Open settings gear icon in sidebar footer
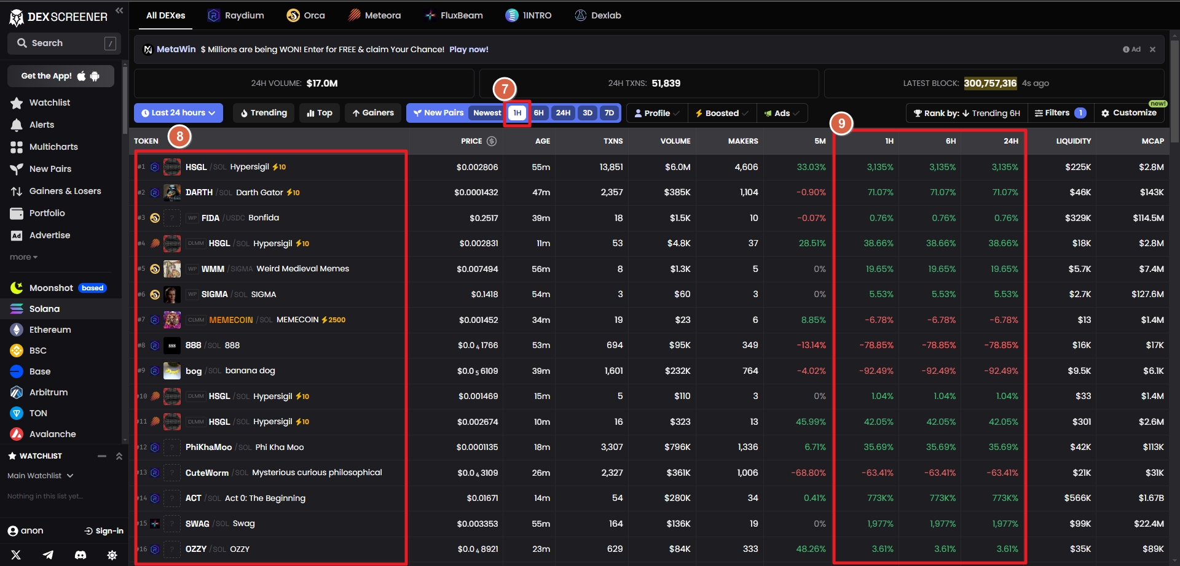Image resolution: width=1180 pixels, height=566 pixels. (112, 555)
